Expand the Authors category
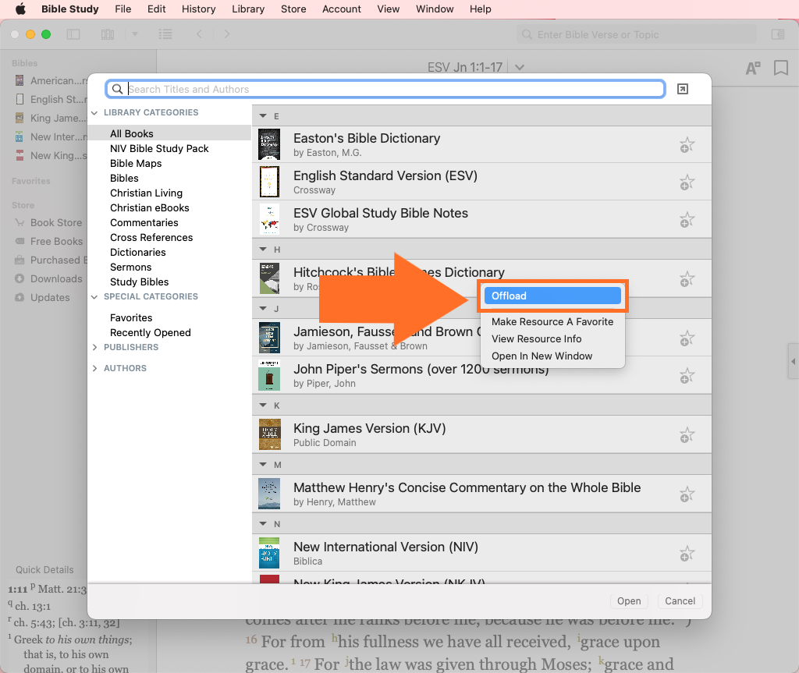799x673 pixels. click(x=95, y=368)
